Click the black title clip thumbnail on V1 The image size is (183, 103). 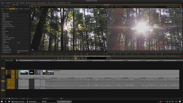click(32, 72)
